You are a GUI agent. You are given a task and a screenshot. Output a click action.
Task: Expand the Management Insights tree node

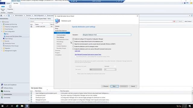pyautogui.click(x=2, y=51)
